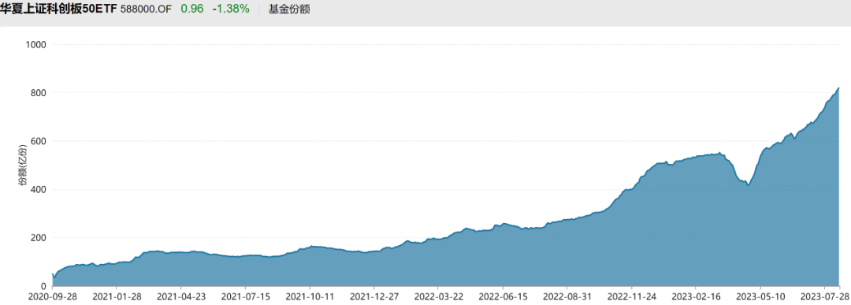
Task: Click the 1000 value on y-axis
Action: [x=35, y=44]
